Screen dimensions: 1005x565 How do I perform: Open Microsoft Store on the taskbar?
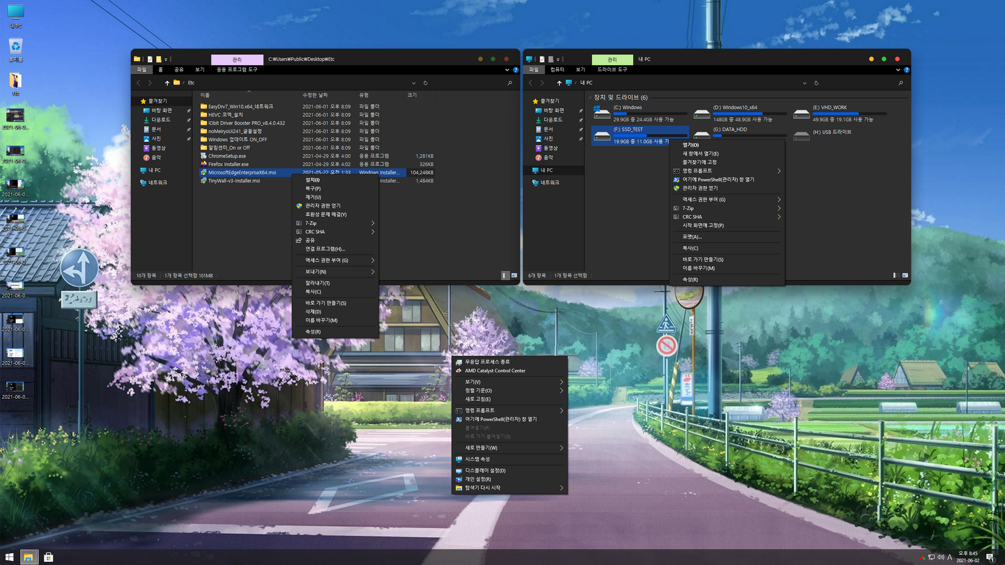(x=48, y=557)
